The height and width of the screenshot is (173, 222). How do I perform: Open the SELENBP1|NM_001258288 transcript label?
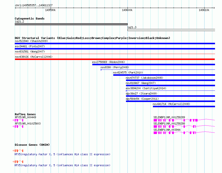pos(169,123)
